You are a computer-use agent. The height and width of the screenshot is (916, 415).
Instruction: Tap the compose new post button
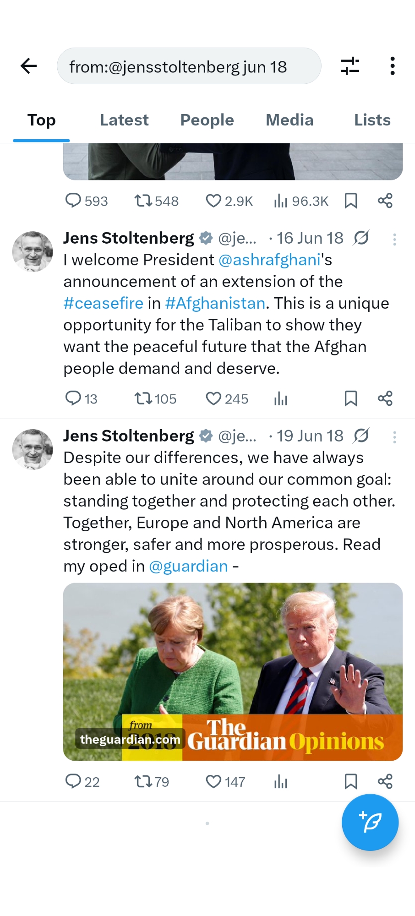(370, 822)
